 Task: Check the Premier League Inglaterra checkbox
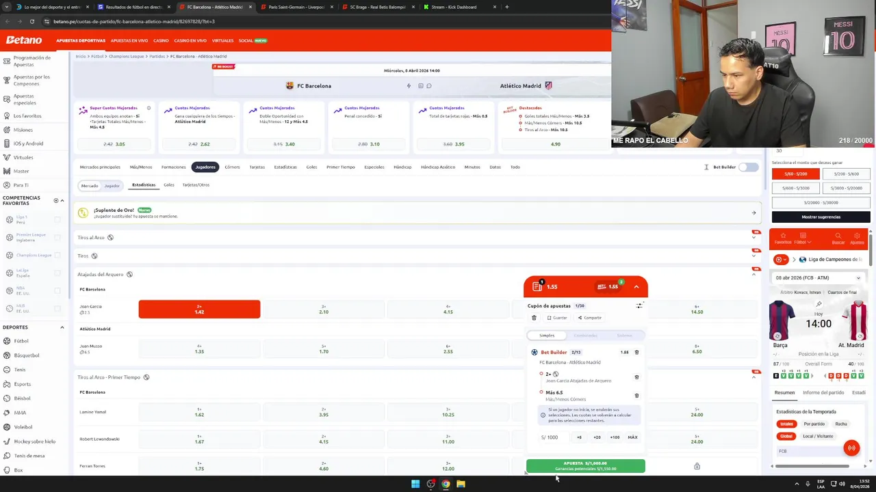[x=57, y=237]
